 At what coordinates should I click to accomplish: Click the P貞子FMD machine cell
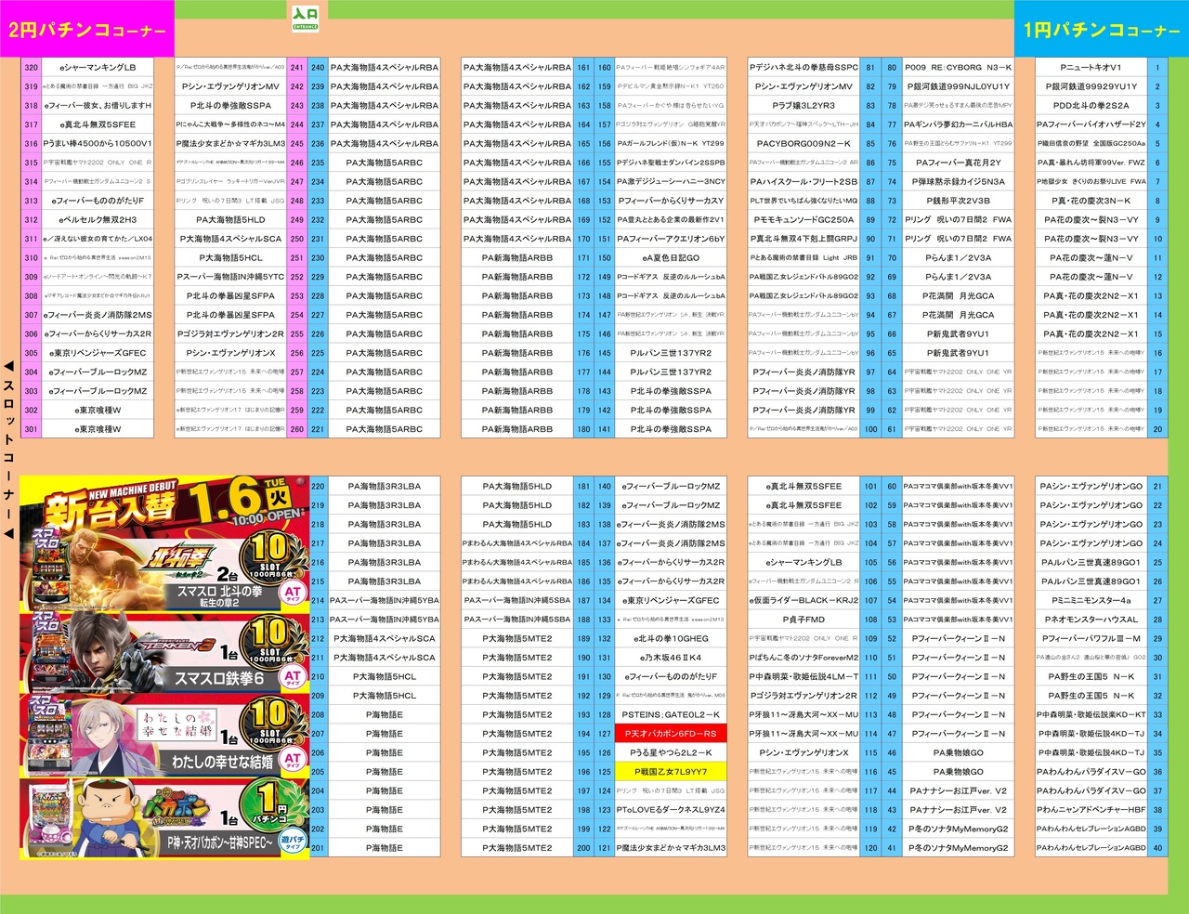tap(804, 620)
